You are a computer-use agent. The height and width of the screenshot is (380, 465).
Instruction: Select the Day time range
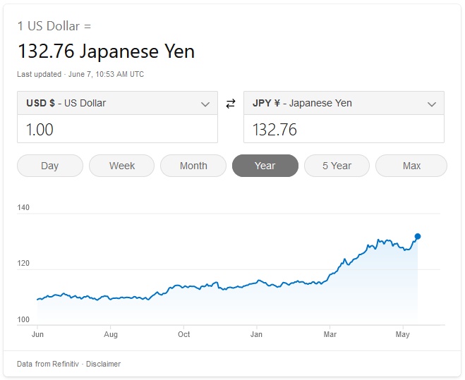coord(50,166)
